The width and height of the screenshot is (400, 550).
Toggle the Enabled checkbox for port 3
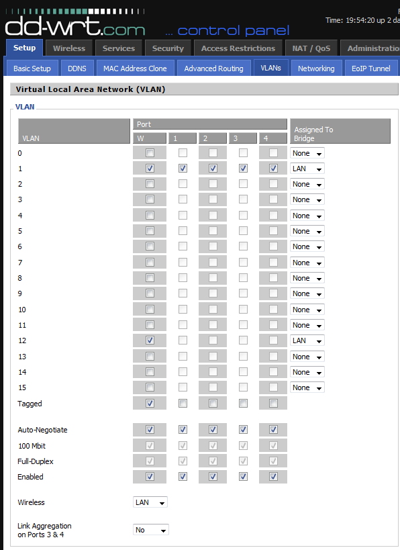243,477
